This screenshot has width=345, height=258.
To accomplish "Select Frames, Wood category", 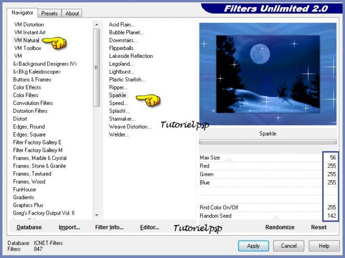I will pyautogui.click(x=29, y=182).
